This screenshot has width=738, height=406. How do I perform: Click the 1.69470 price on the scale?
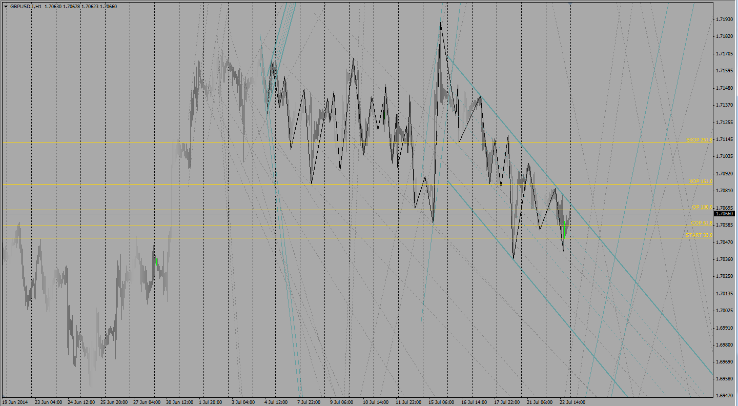[725, 396]
